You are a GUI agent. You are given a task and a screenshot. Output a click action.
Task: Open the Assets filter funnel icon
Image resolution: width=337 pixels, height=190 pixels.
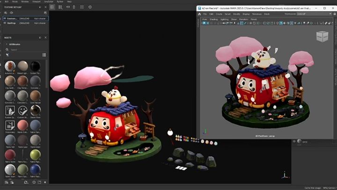tap(7, 55)
